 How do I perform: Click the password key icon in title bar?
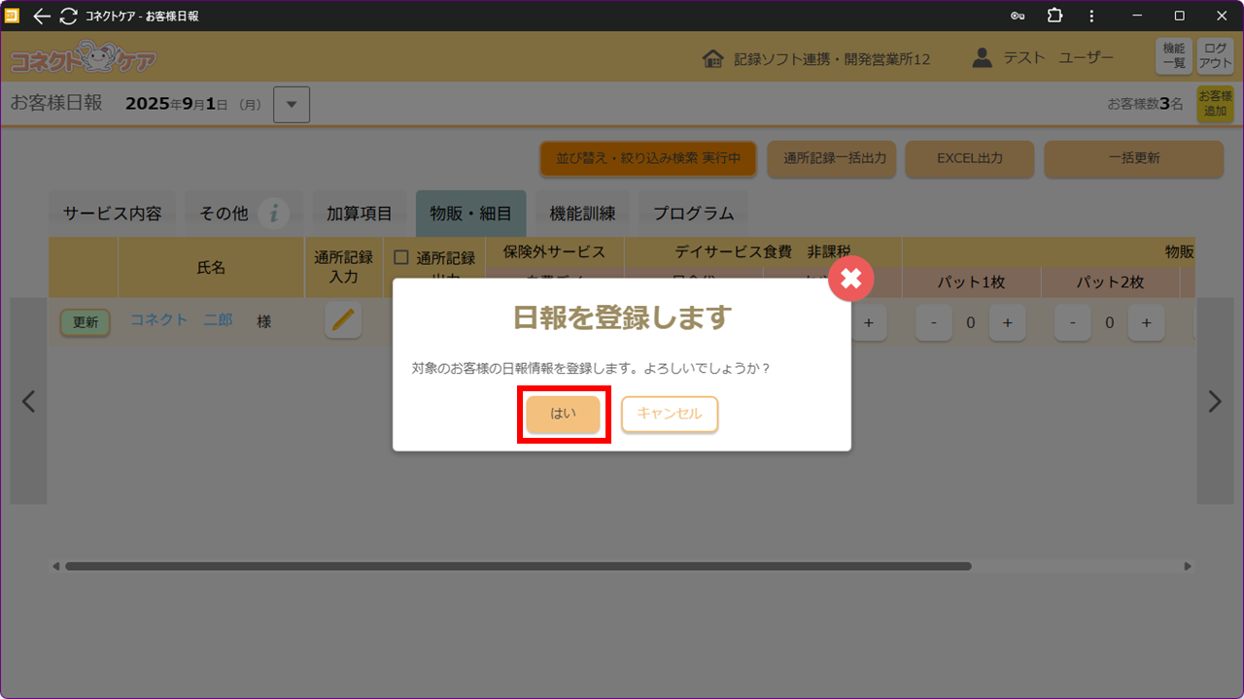coord(1018,16)
